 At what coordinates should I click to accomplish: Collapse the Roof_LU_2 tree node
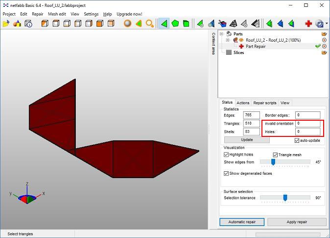click(x=228, y=40)
